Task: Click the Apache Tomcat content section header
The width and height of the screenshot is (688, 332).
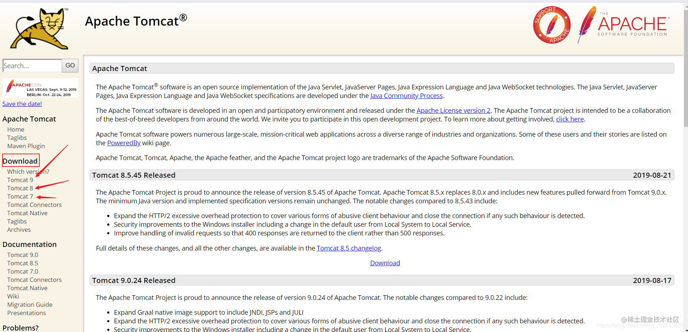Action: coord(382,68)
